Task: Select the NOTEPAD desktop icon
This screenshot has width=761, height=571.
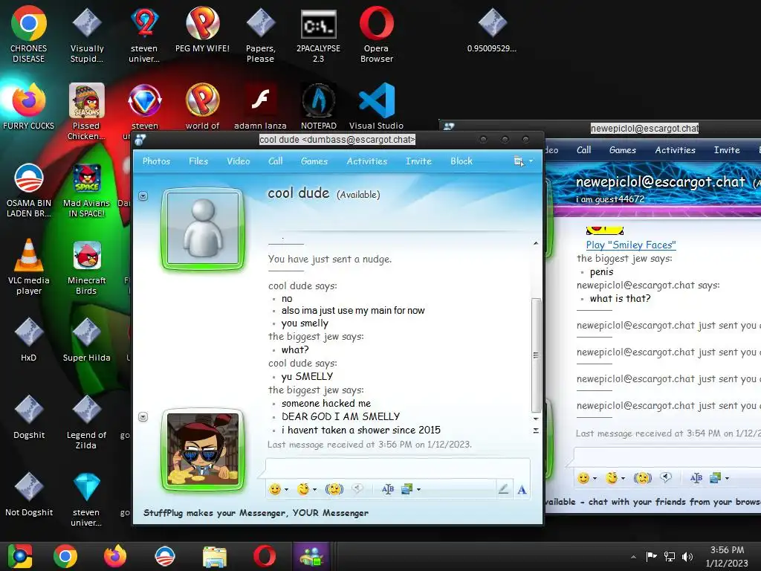Action: click(318, 106)
